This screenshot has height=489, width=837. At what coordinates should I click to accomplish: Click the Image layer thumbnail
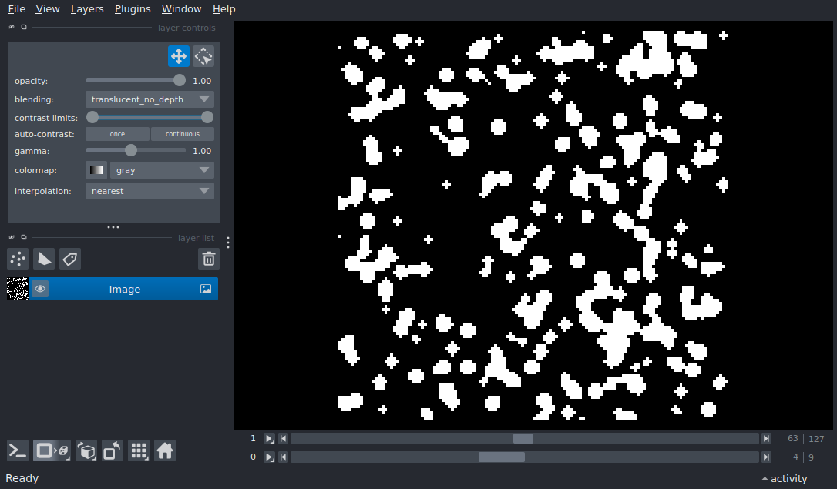coord(18,289)
